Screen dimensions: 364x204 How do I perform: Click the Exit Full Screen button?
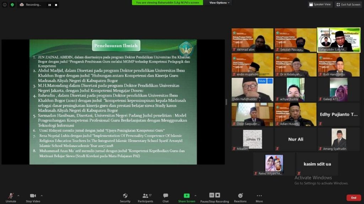click(x=348, y=5)
